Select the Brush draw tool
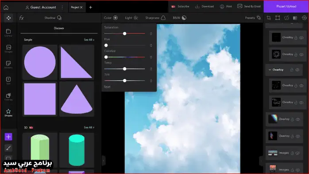309x174 pixels. (x=8, y=148)
